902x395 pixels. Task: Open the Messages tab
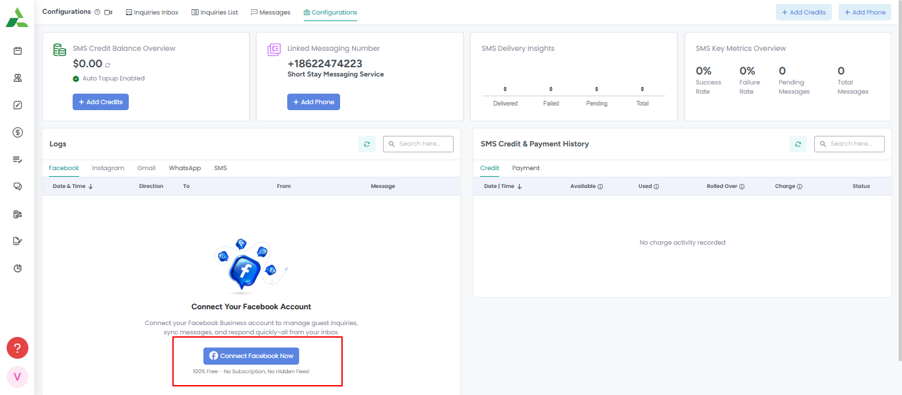(x=271, y=13)
